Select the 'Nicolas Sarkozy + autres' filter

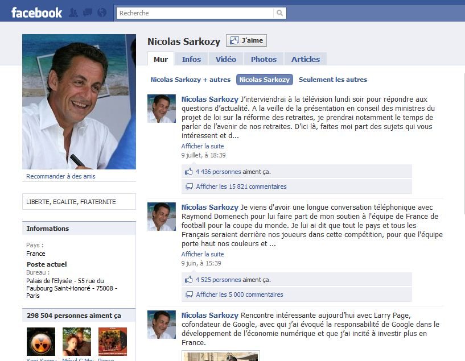click(190, 80)
